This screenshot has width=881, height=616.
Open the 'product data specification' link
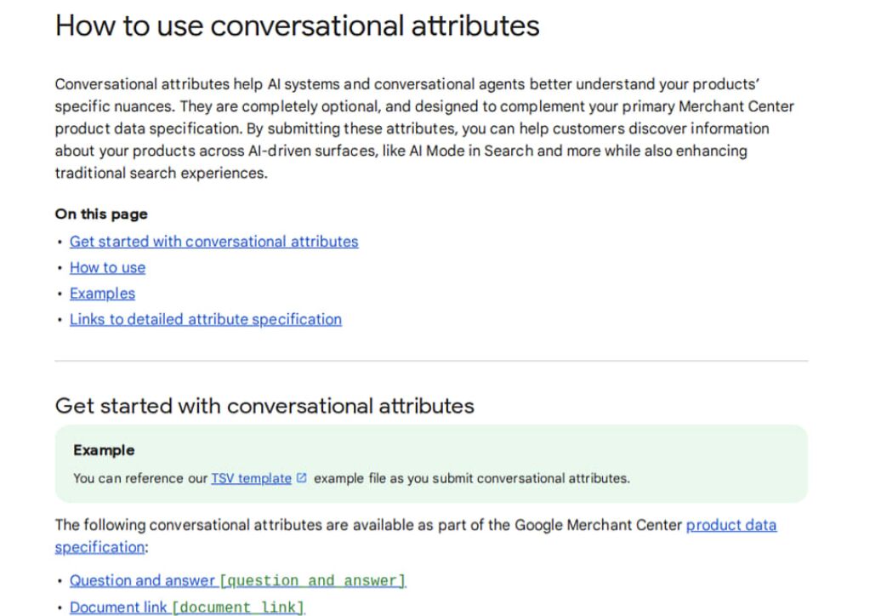[x=731, y=525]
